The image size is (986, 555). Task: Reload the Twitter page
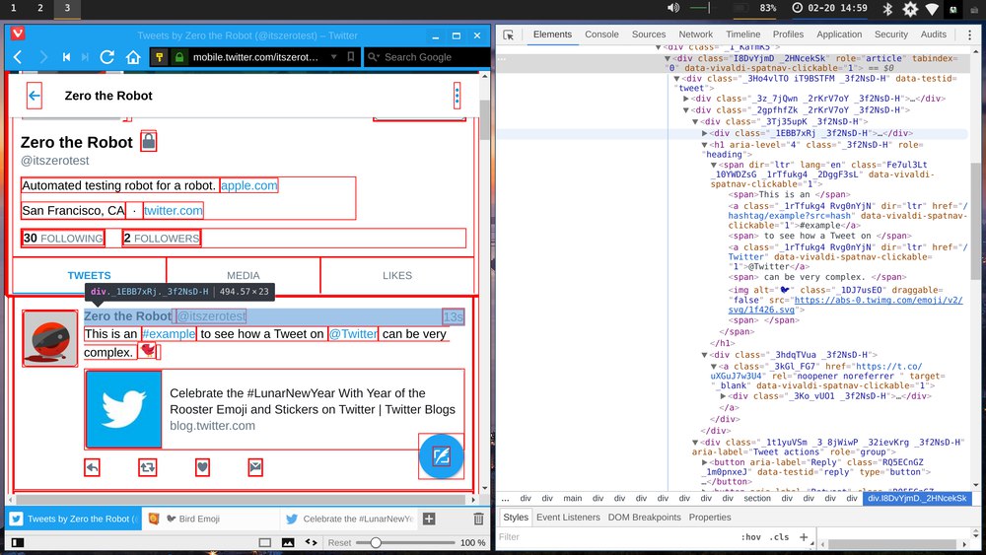106,57
